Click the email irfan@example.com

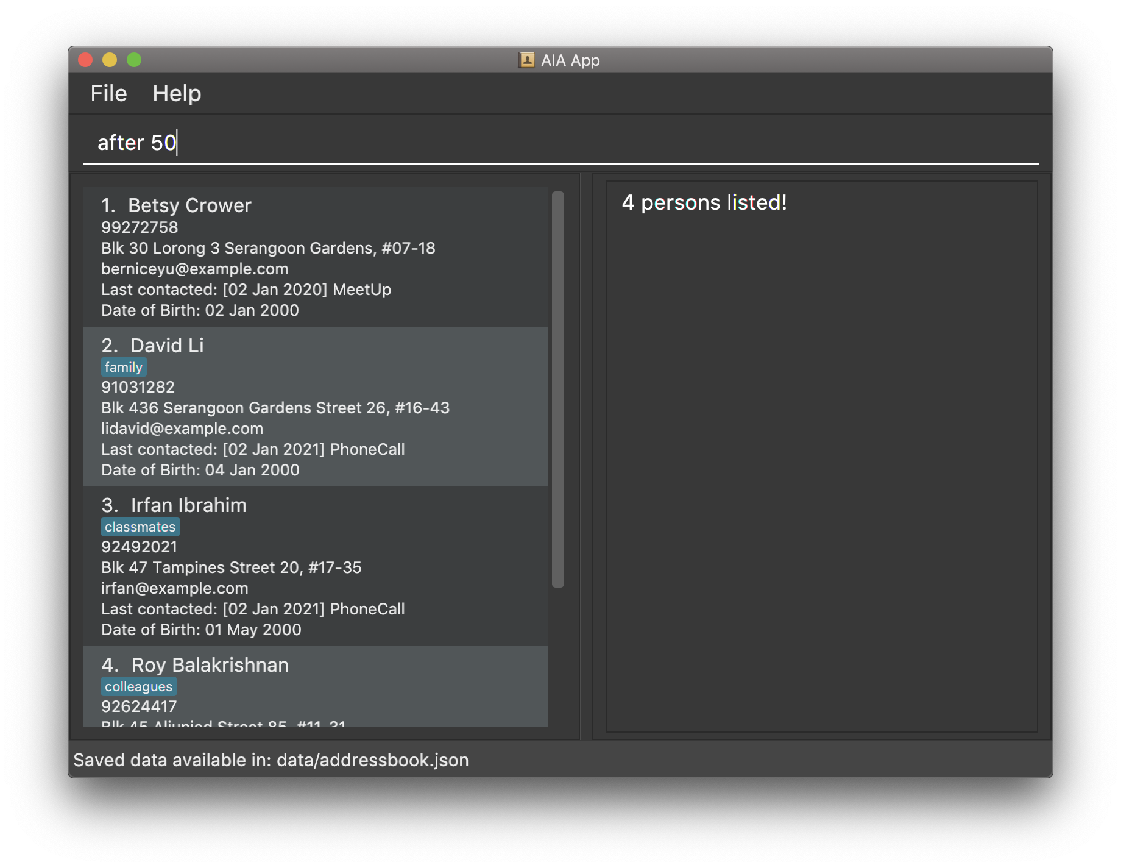[175, 588]
